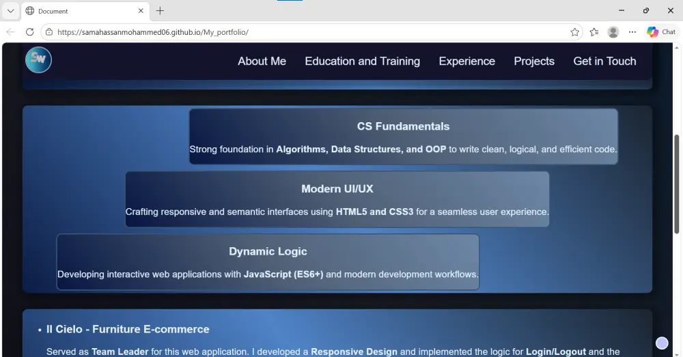
Task: Click the Dynamic Logic card heading
Action: click(x=268, y=251)
